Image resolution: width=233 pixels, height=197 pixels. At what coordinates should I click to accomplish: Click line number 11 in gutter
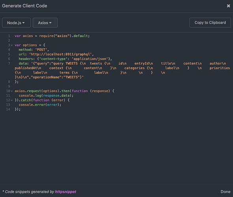click(8, 96)
